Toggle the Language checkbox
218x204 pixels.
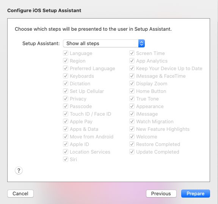(x=66, y=53)
